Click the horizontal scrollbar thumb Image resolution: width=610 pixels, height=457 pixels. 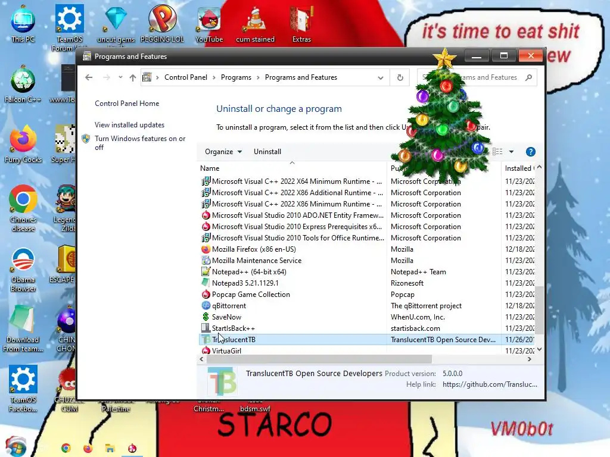pyautogui.click(x=319, y=359)
